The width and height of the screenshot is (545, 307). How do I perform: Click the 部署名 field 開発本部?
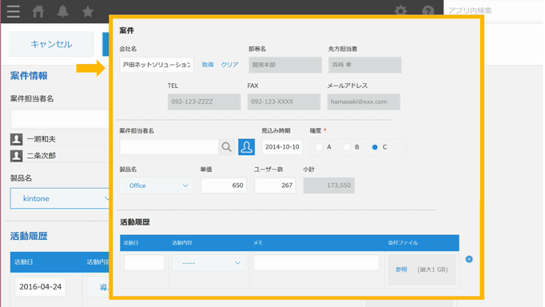285,65
